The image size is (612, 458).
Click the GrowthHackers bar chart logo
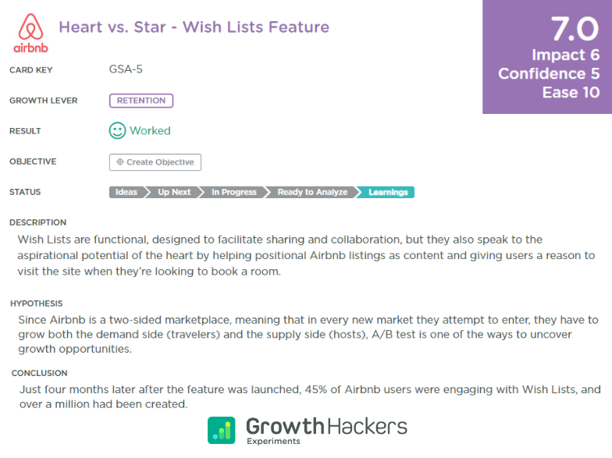[x=222, y=431]
